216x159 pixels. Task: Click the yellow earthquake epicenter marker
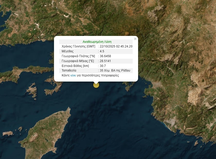[x=96, y=85]
